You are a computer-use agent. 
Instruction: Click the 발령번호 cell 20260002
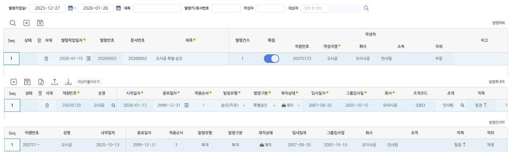[107, 59]
